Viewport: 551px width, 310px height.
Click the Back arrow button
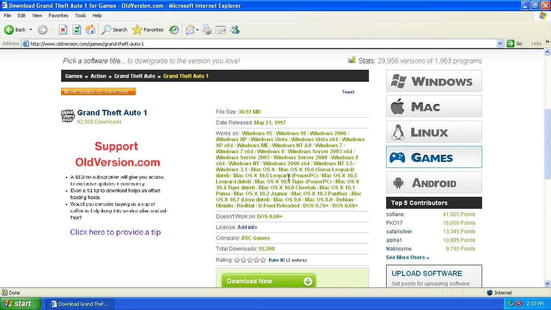[x=15, y=30]
